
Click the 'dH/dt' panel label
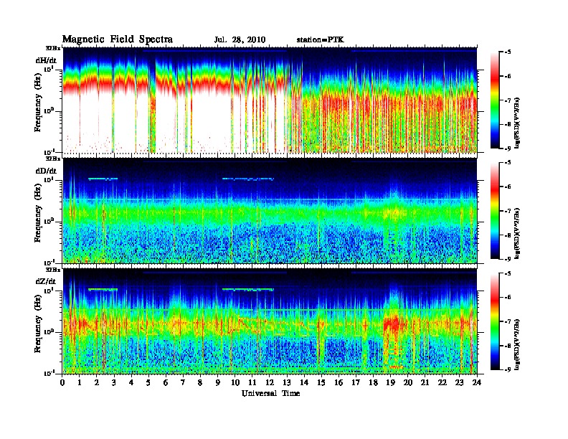[x=46, y=60]
